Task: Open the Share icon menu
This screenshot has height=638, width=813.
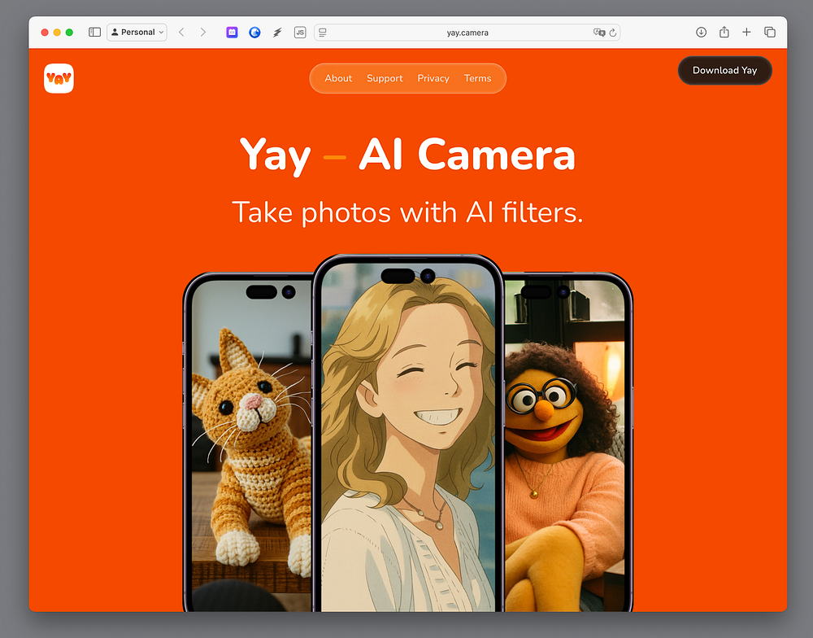Action: pos(724,33)
